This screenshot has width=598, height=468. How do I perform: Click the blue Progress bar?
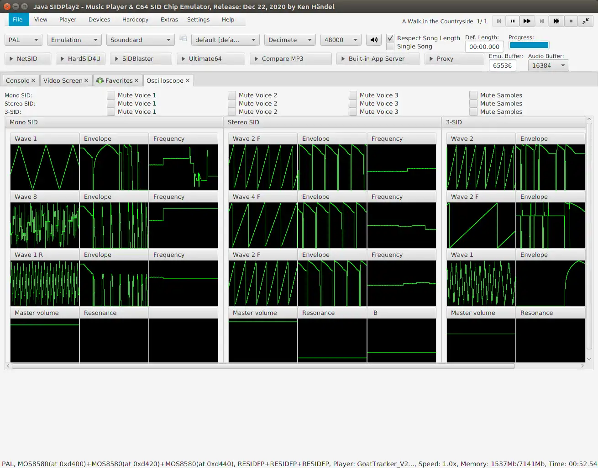point(529,45)
